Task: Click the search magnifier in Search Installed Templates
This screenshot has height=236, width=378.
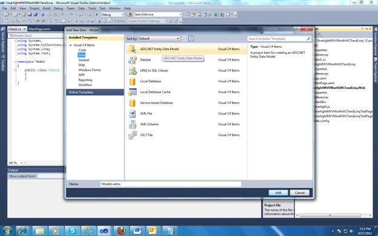Action: coord(308,39)
